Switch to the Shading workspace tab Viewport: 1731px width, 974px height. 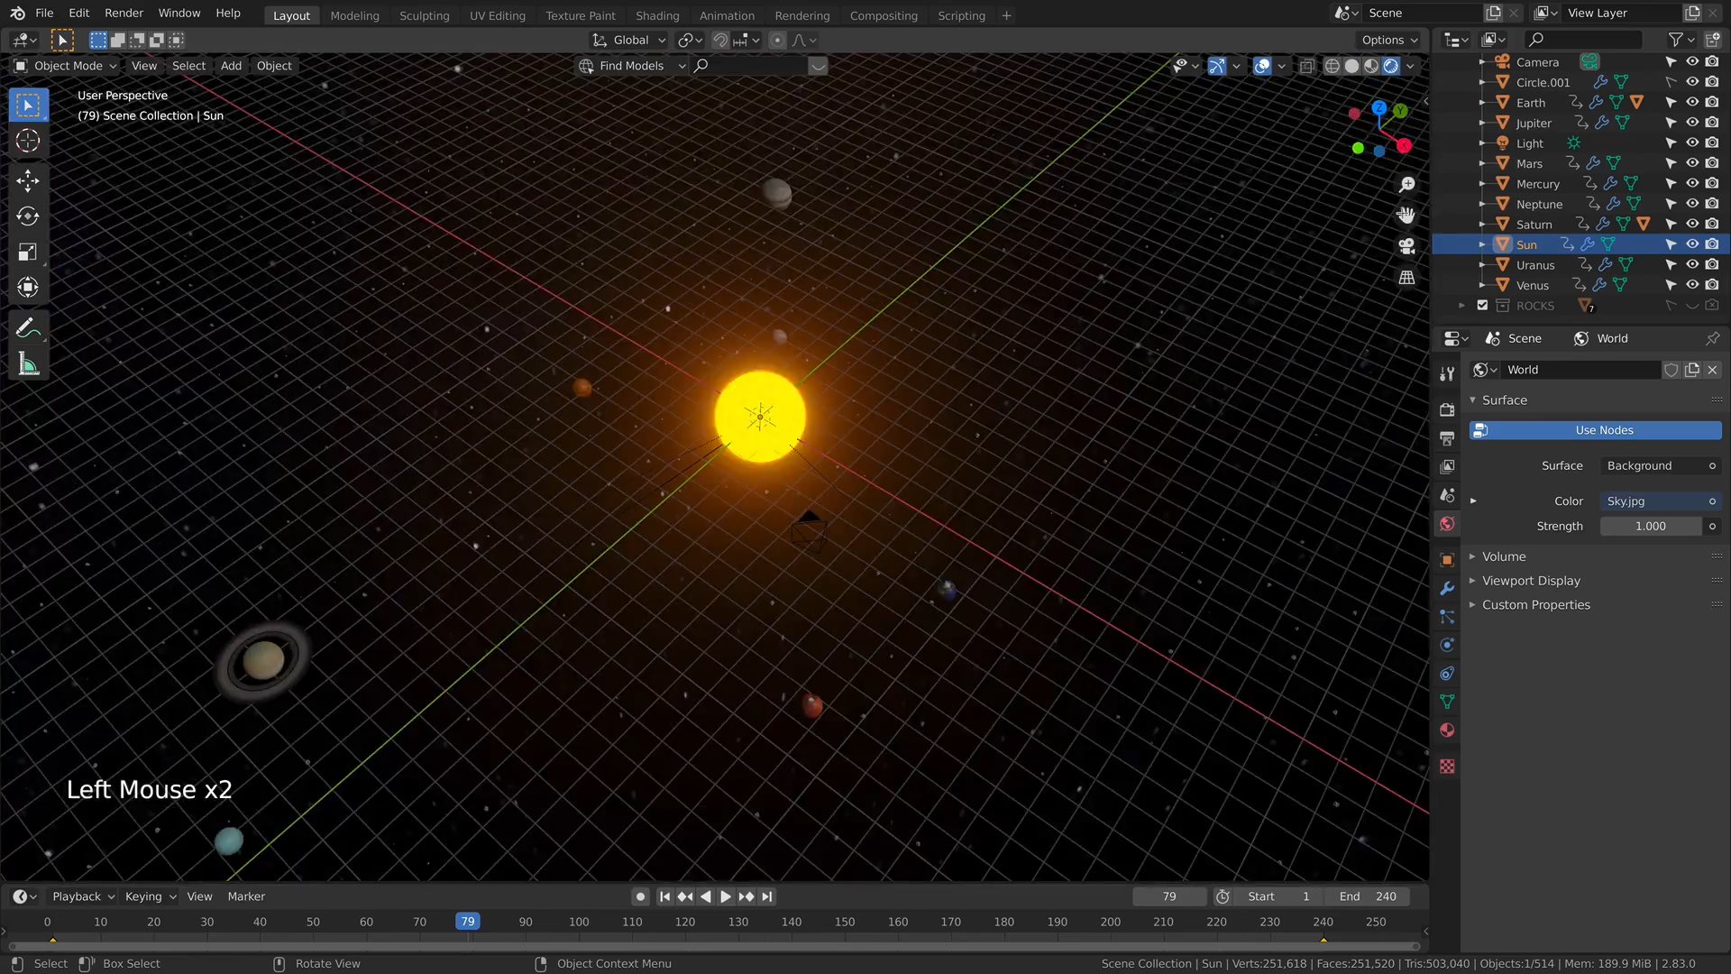point(657,15)
